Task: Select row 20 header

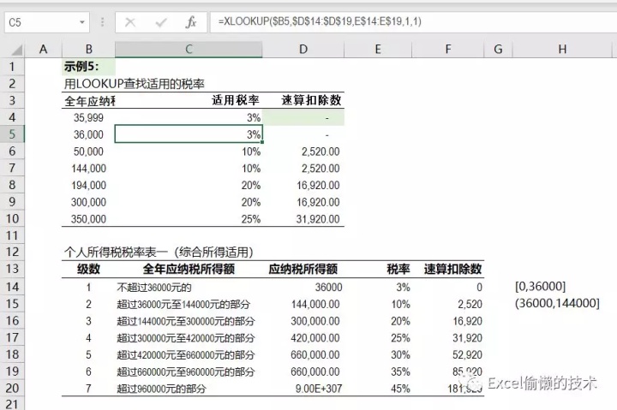Action: click(12, 389)
